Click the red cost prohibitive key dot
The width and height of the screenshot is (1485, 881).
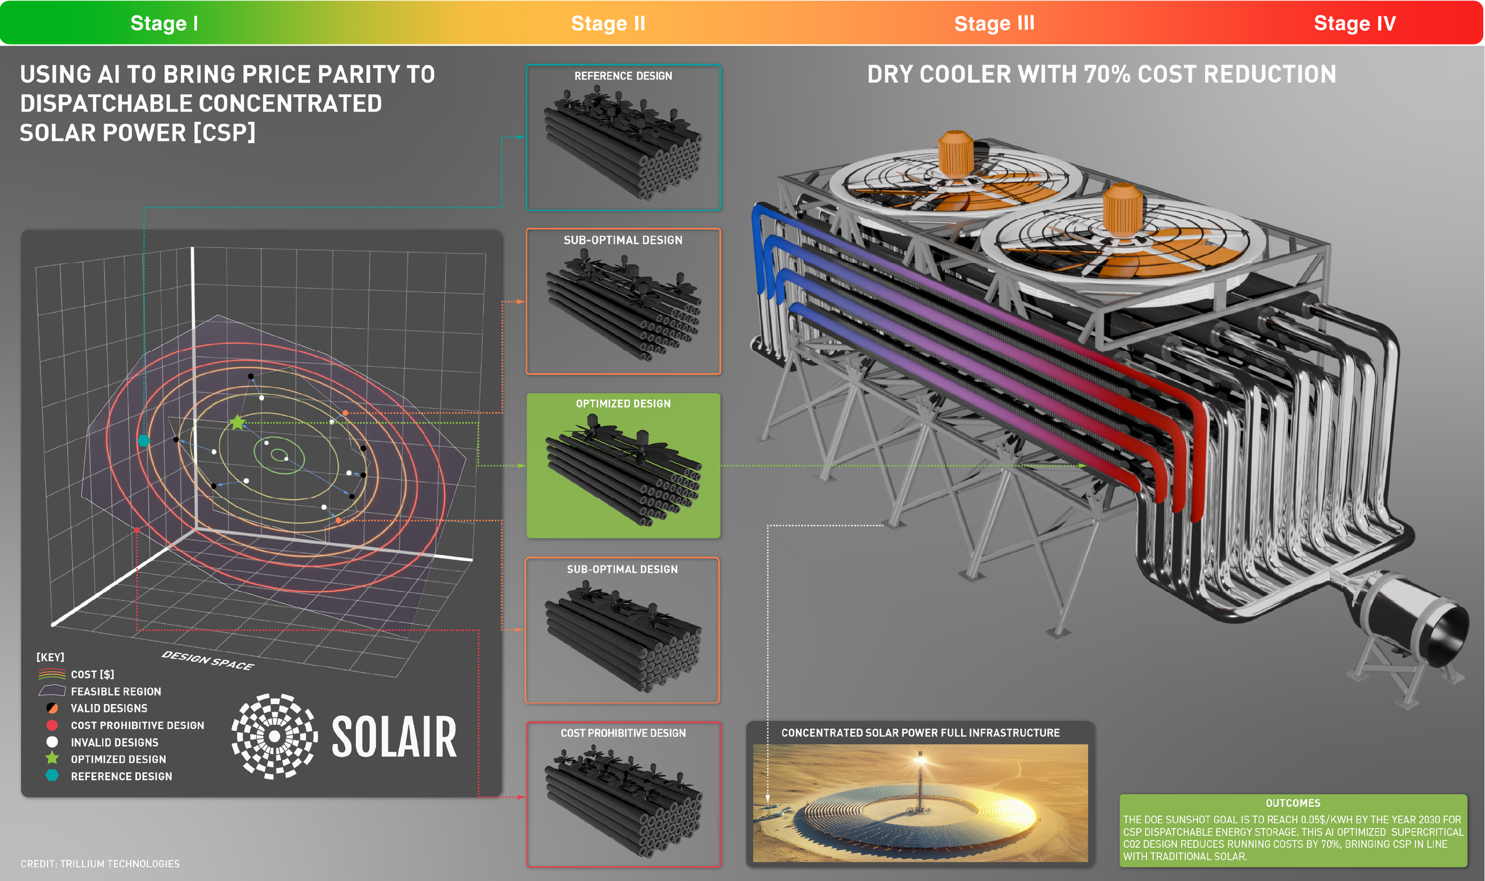click(x=52, y=725)
